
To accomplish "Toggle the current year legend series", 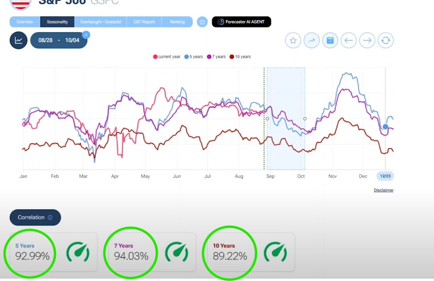I will tap(166, 57).
